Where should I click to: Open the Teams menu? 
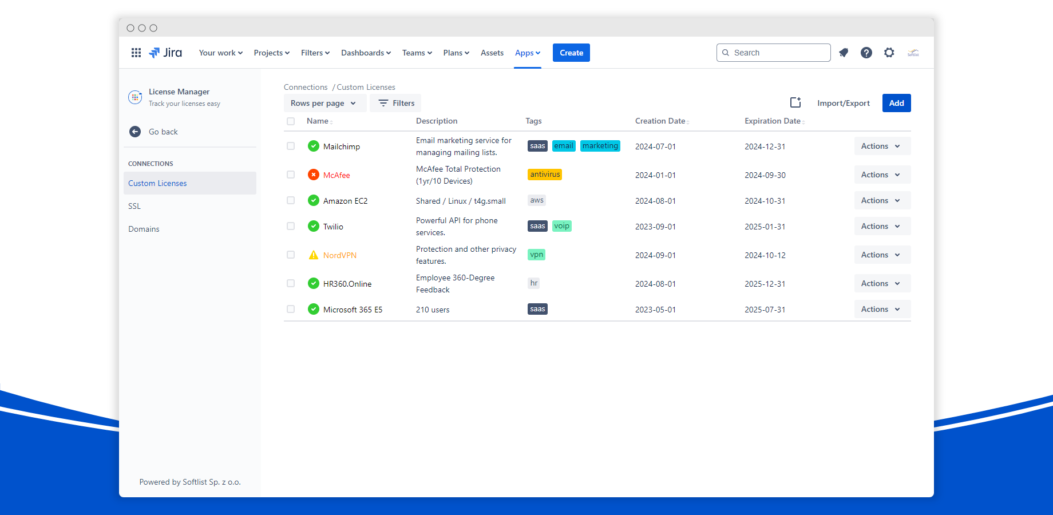pyautogui.click(x=417, y=53)
